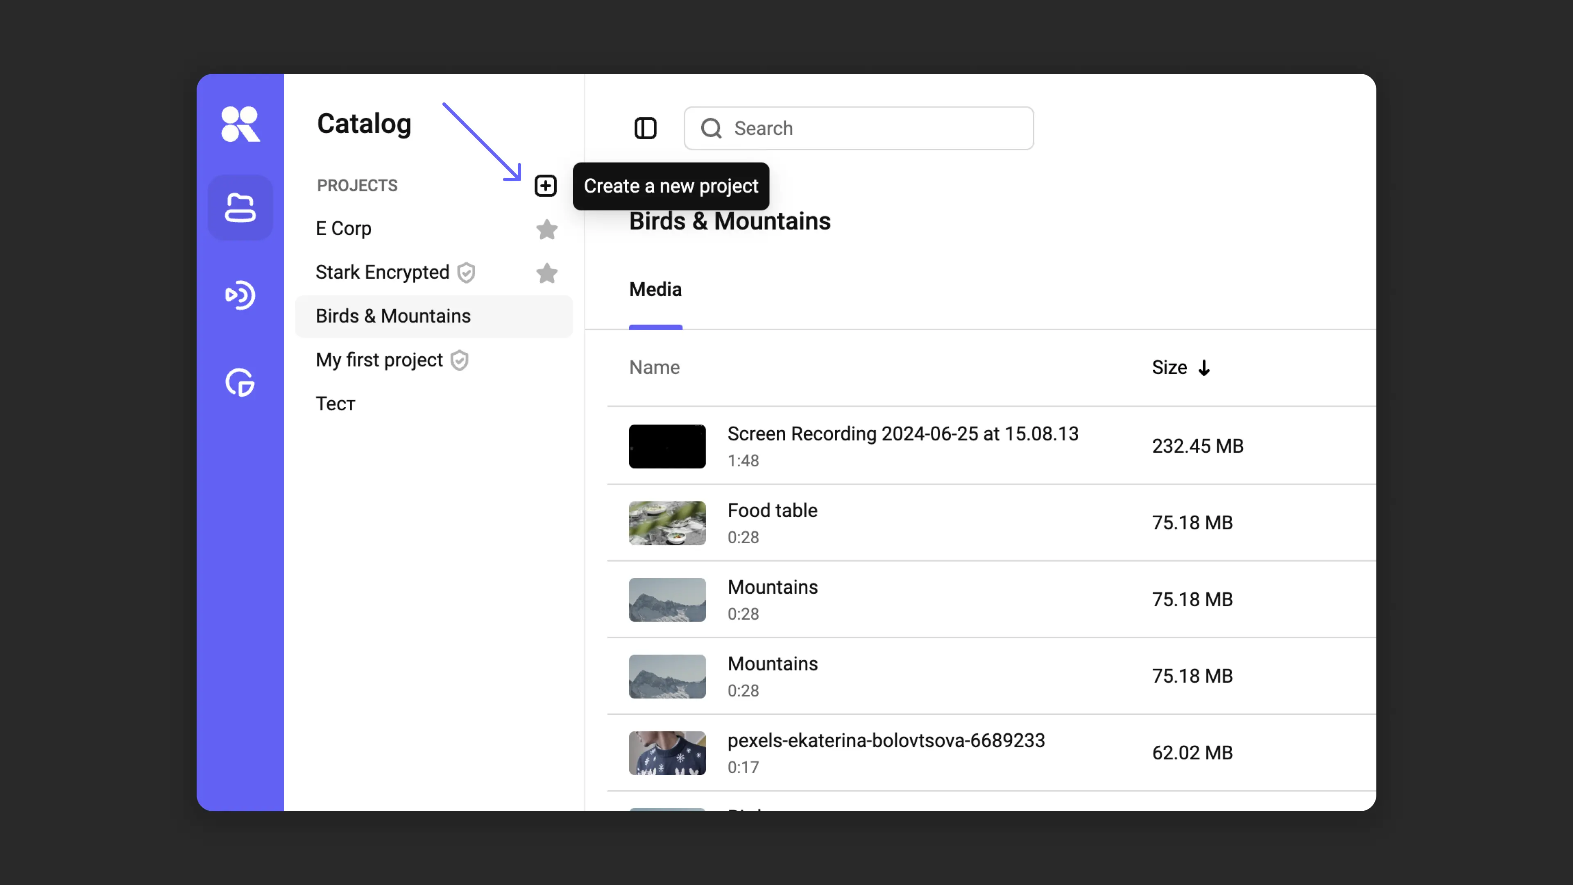
Task: Click the Food table row's '75.18 MB' size
Action: click(1192, 524)
